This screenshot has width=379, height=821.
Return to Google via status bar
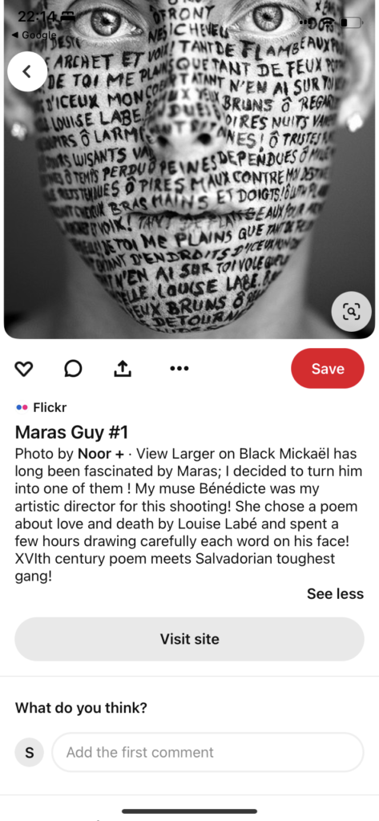tap(34, 35)
